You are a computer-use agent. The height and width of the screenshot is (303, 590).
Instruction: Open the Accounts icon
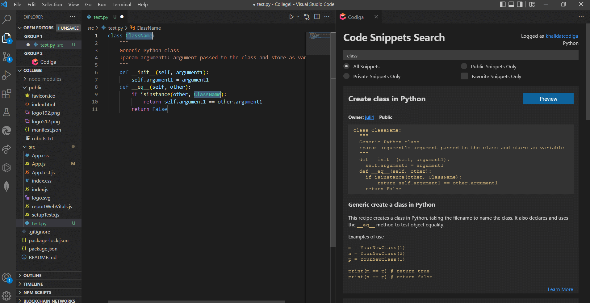pyautogui.click(x=6, y=278)
